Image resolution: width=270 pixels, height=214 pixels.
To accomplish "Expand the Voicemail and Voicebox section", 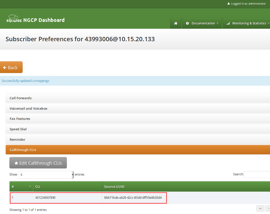I will pos(28,108).
